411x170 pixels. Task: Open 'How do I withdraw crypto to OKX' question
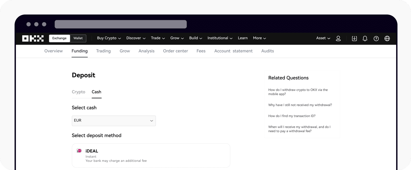click(298, 92)
